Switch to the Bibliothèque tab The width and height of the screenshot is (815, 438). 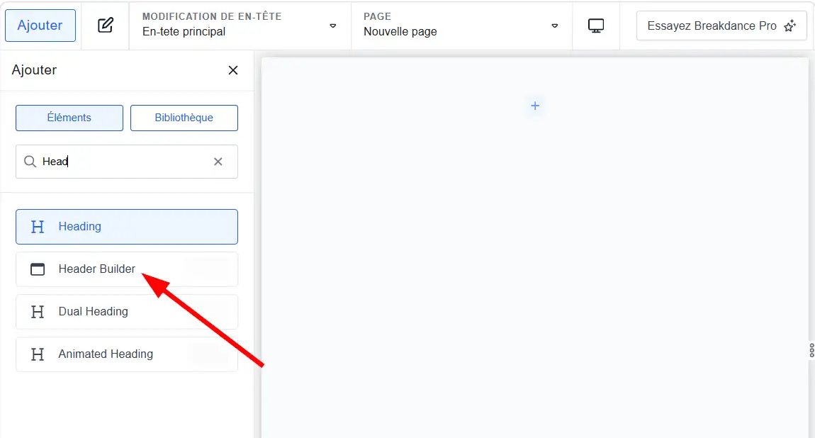tap(184, 118)
